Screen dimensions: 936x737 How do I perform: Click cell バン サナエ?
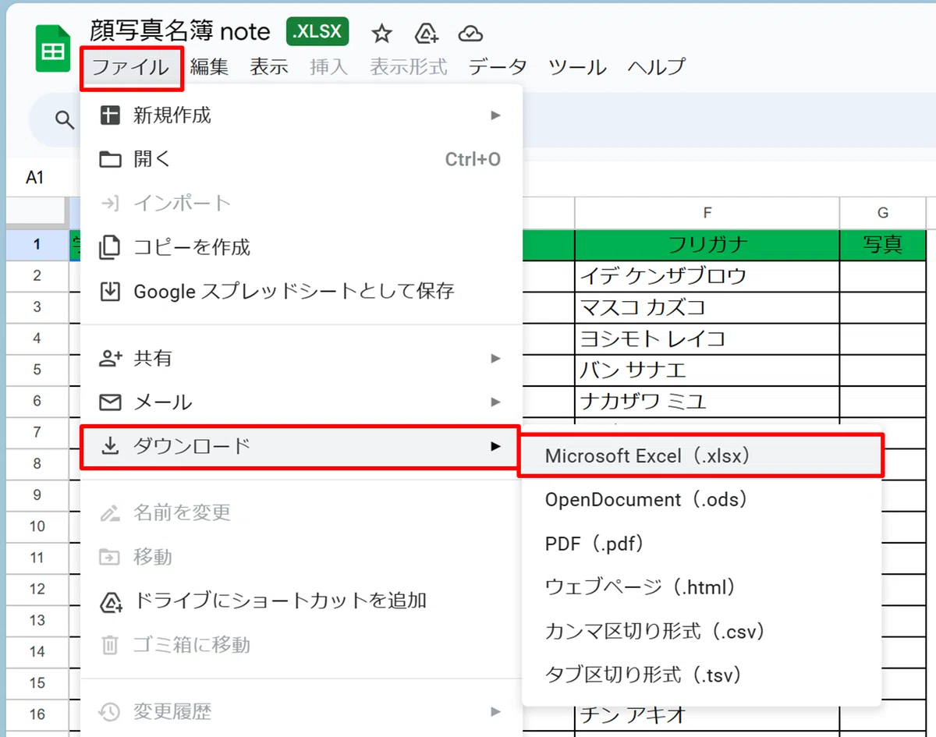click(707, 370)
